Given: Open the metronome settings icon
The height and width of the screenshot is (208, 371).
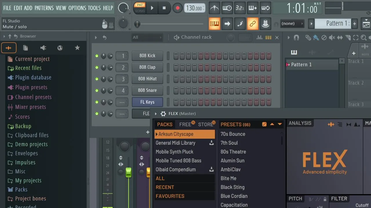Looking at the screenshot, I should [x=214, y=8].
